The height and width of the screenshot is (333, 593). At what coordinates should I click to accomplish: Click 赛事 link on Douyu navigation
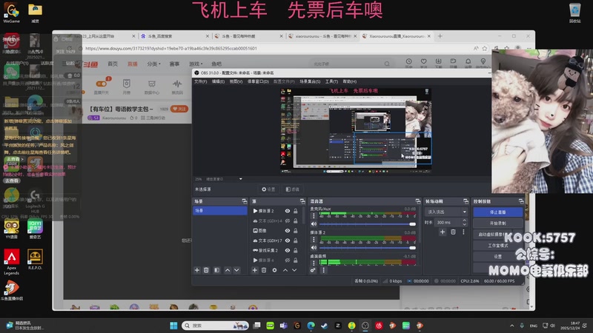coord(174,64)
